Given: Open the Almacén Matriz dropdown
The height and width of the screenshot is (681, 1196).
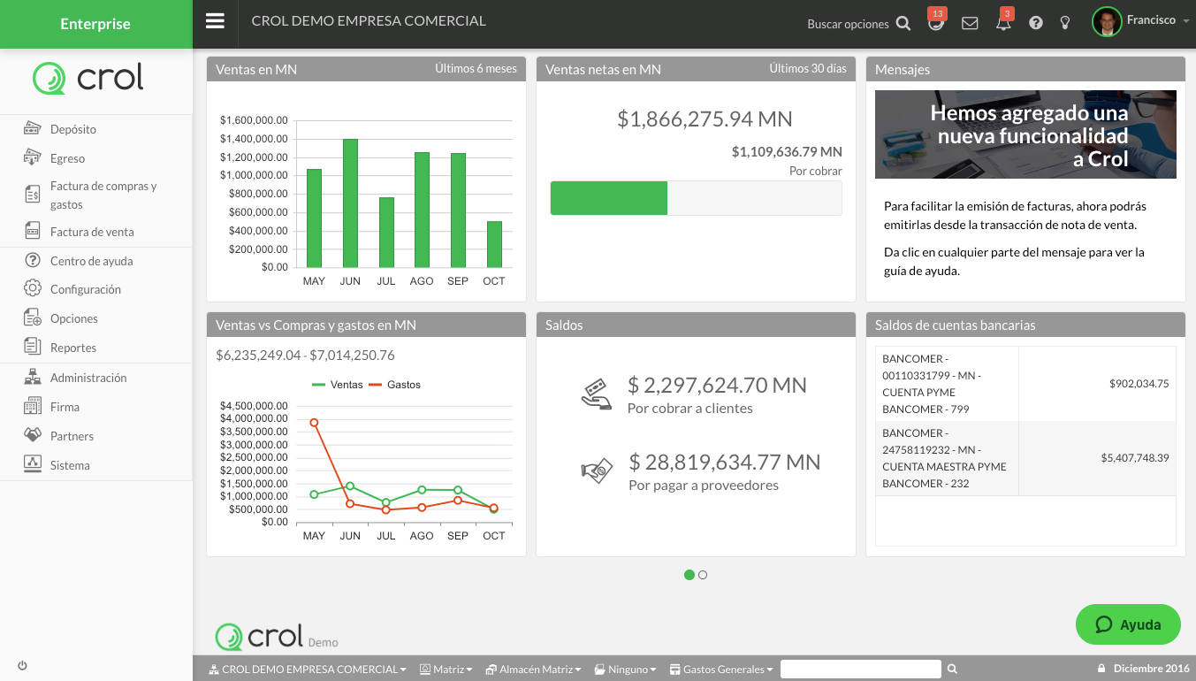Looking at the screenshot, I should coord(534,670).
